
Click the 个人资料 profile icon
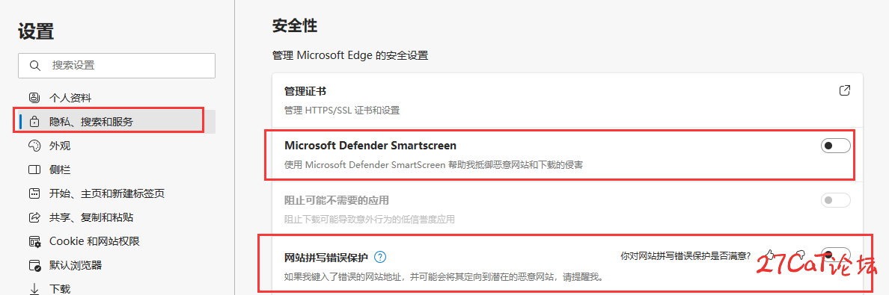click(34, 98)
